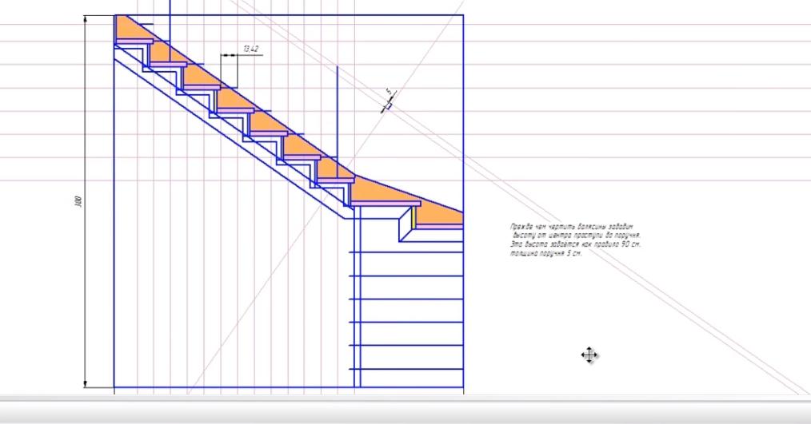811x424 pixels.
Task: Select the right vertical frame border line
Action: (463, 120)
